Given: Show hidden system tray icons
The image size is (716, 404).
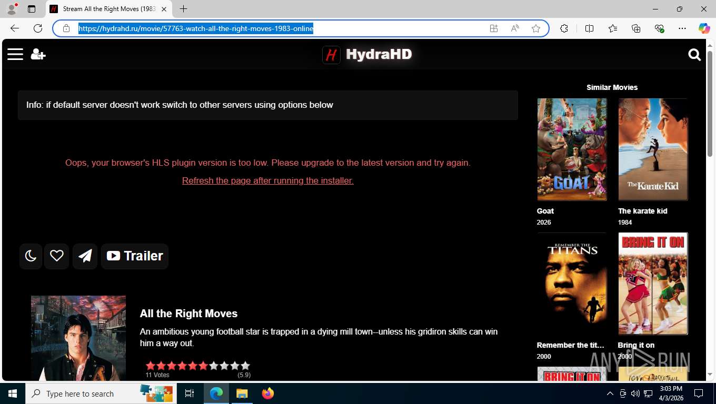Looking at the screenshot, I should coord(610,393).
